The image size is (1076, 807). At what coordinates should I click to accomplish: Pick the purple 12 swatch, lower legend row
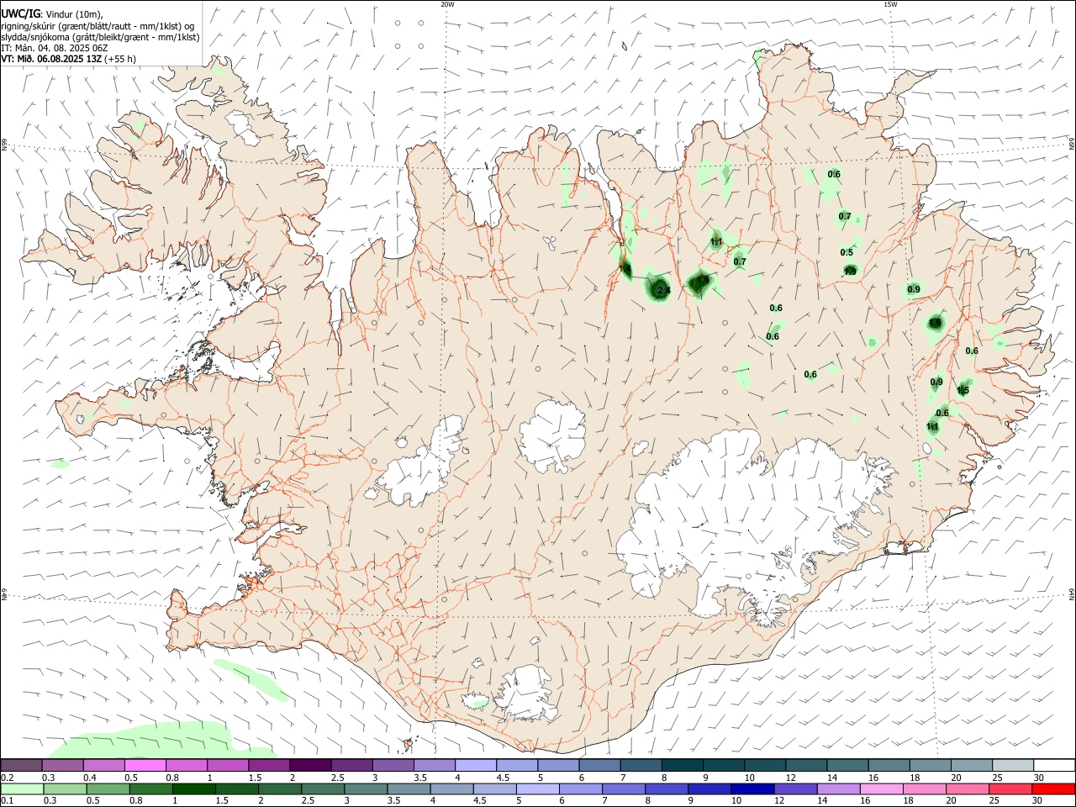[x=796, y=789]
